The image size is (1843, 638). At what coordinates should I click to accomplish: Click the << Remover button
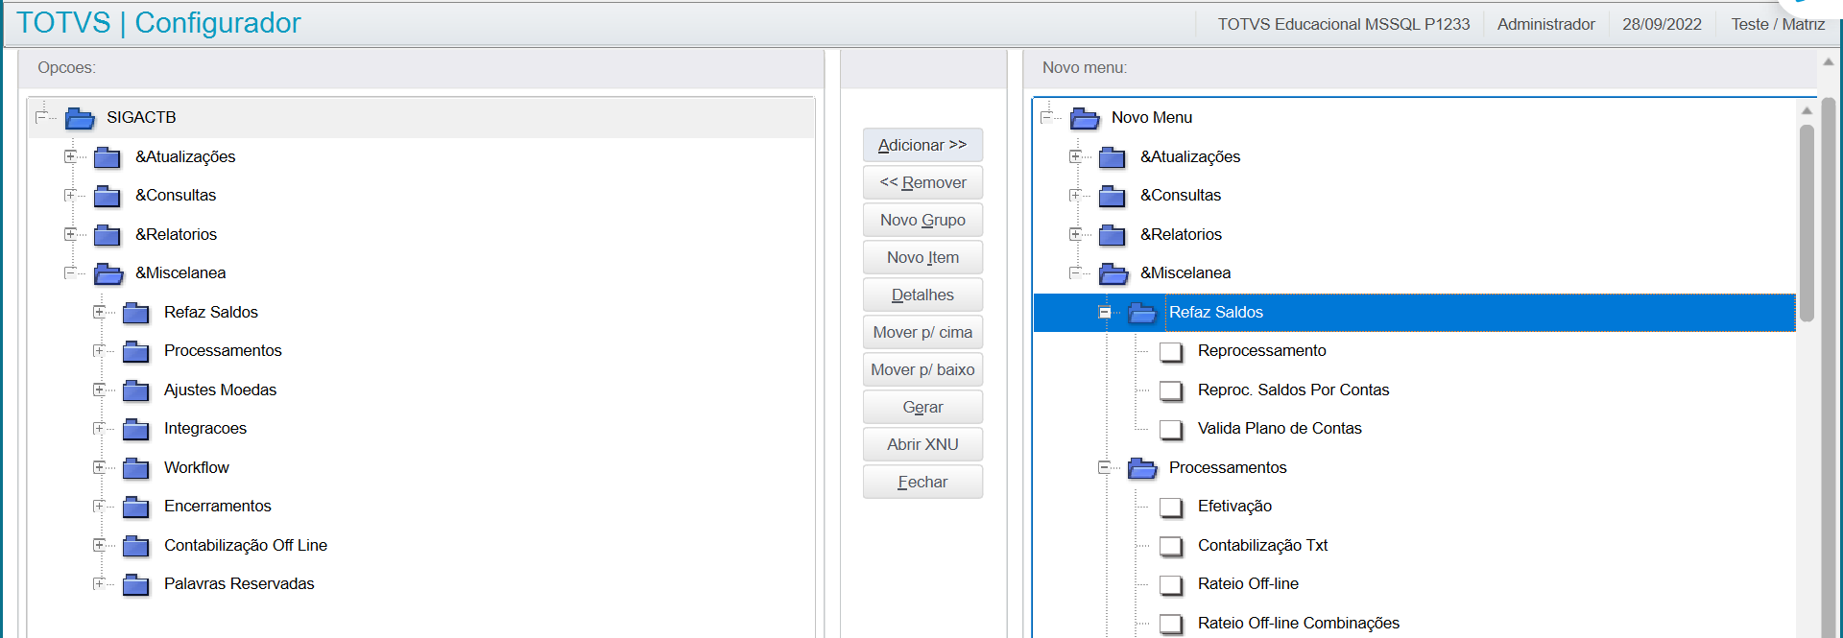click(922, 182)
